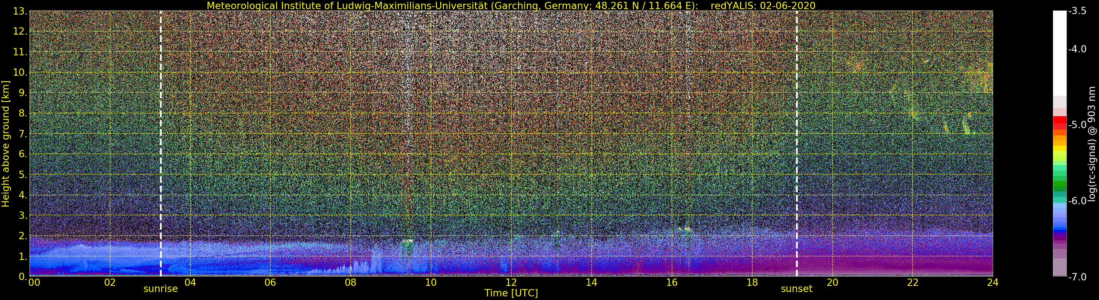Click the '13.' height tick label

tap(20, 11)
